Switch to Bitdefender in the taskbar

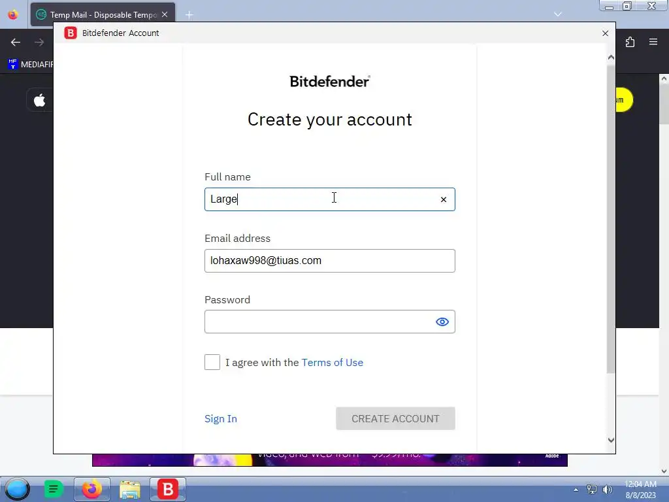[x=168, y=489]
